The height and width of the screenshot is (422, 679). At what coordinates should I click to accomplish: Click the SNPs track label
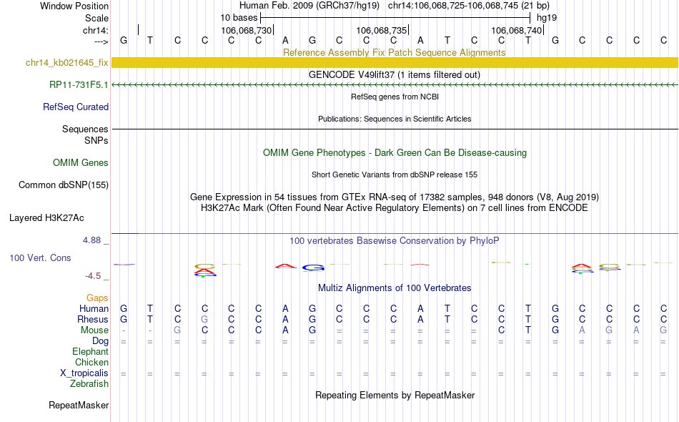[x=96, y=140]
